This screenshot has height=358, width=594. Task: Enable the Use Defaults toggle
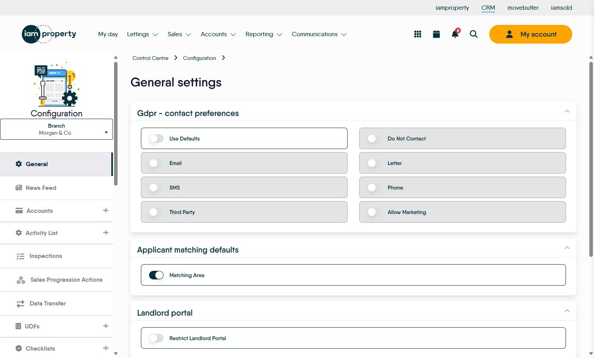pos(156,139)
